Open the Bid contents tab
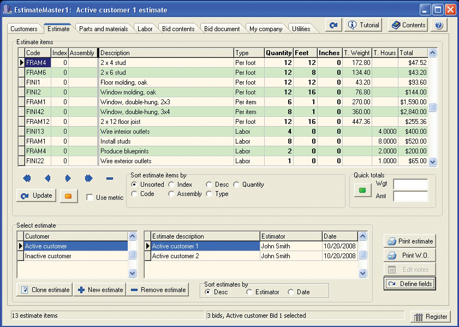The width and height of the screenshot is (459, 327). [178, 29]
